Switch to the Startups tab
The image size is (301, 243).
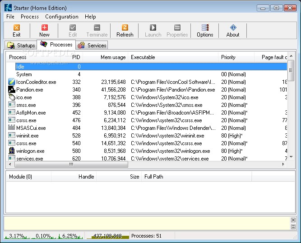[x=21, y=46]
